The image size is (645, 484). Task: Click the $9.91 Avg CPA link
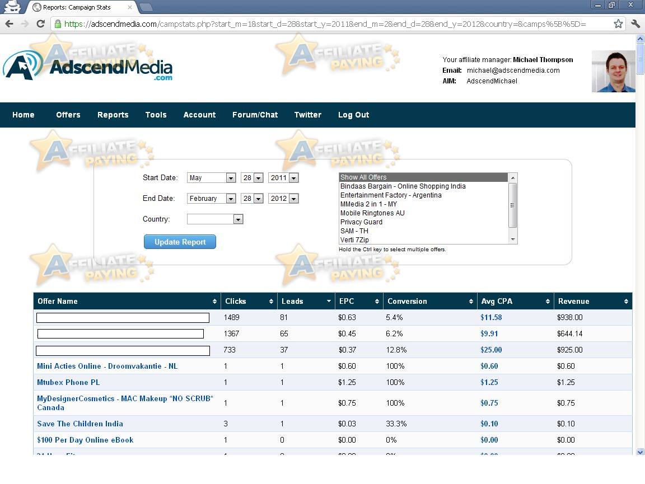point(489,333)
